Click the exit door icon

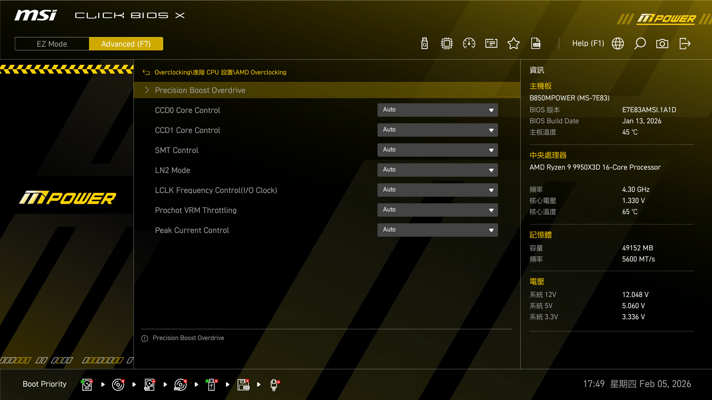pos(685,44)
